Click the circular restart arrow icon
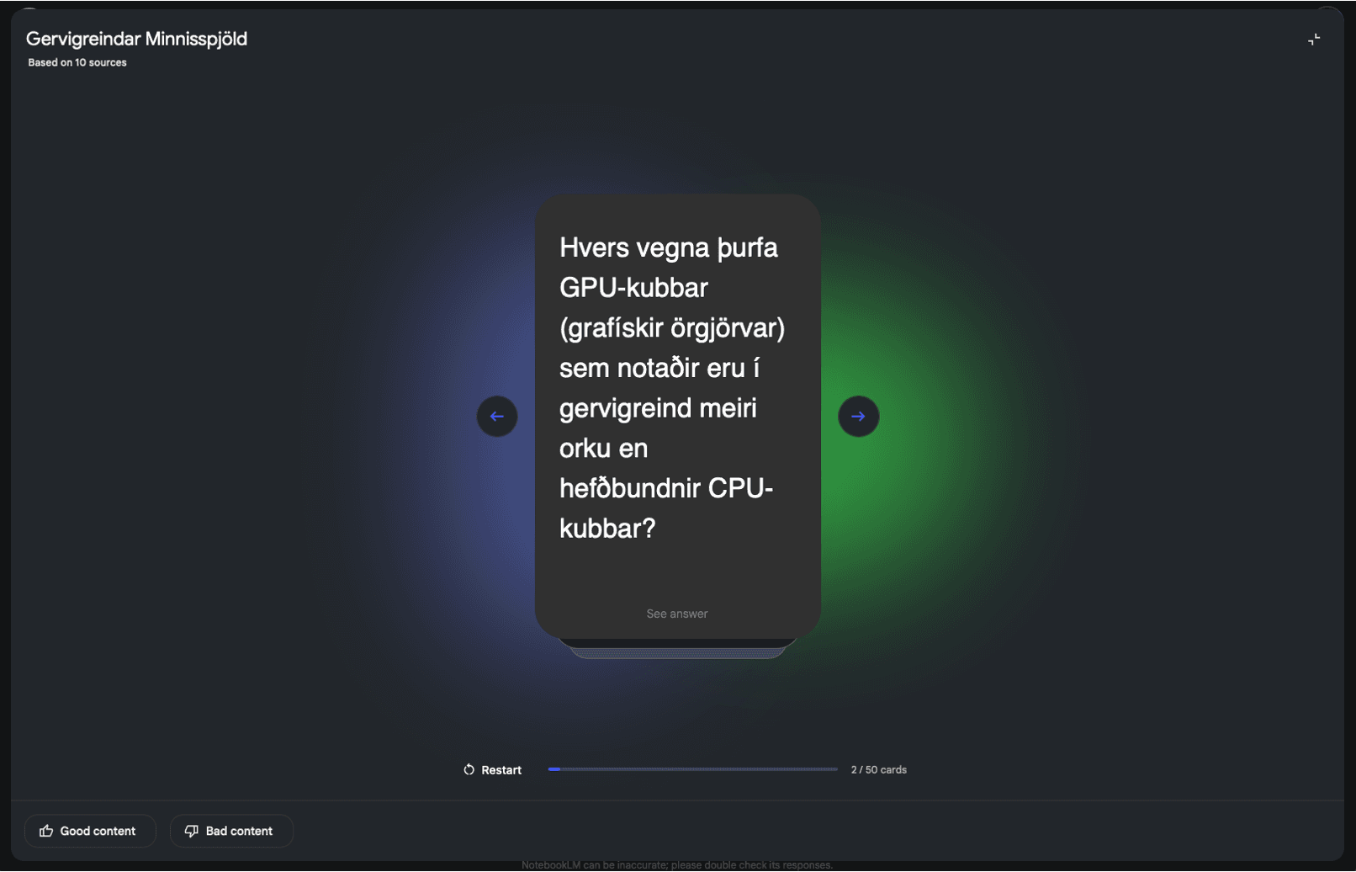Image resolution: width=1356 pixels, height=872 pixels. click(x=468, y=768)
